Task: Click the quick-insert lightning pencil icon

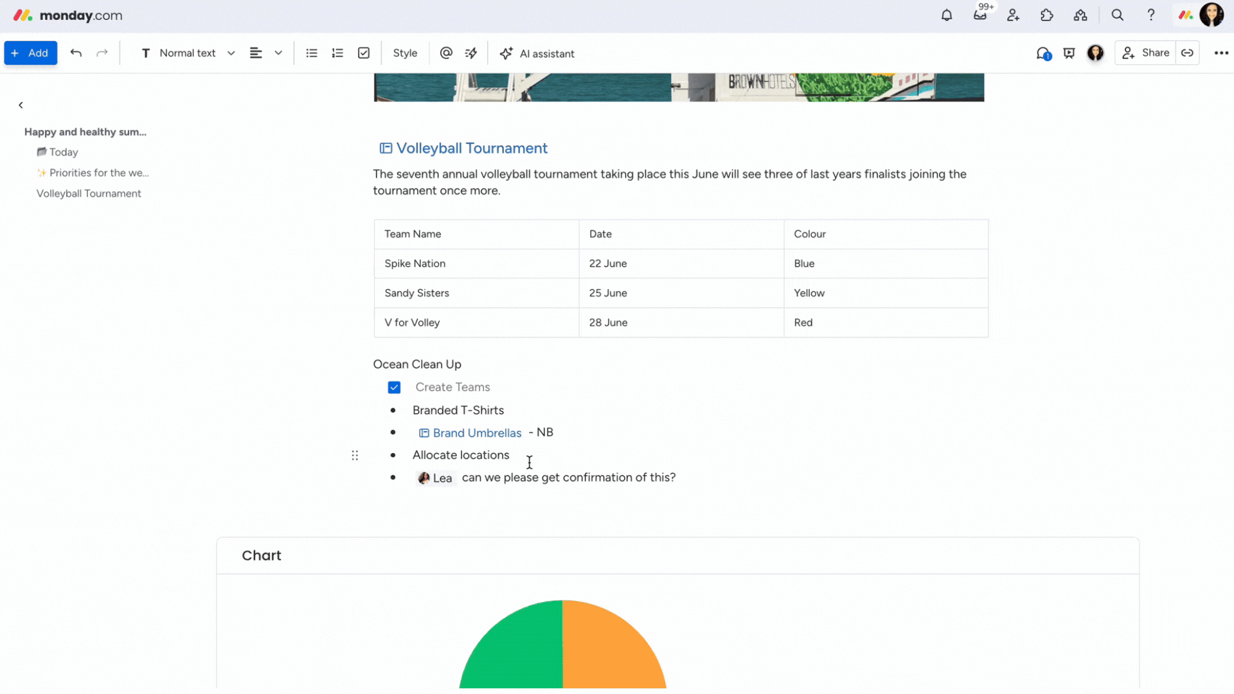Action: [x=471, y=53]
